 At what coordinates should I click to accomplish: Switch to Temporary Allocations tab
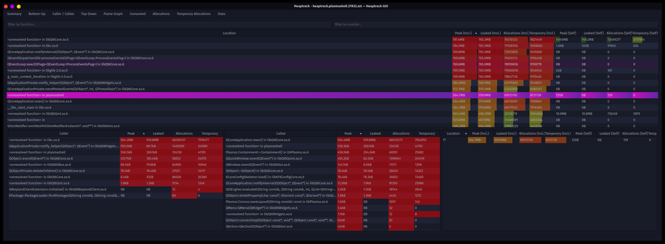[x=194, y=14]
